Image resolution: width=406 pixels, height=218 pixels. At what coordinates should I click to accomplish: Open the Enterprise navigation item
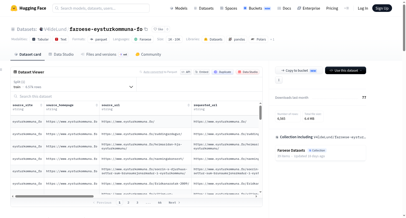(x=309, y=8)
